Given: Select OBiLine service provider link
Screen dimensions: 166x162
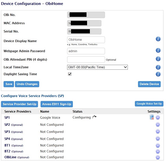Looking at the screenshot, I should [x=10, y=157].
